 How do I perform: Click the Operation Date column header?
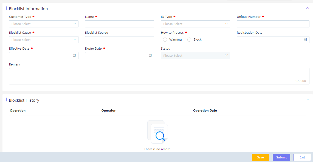[205, 110]
